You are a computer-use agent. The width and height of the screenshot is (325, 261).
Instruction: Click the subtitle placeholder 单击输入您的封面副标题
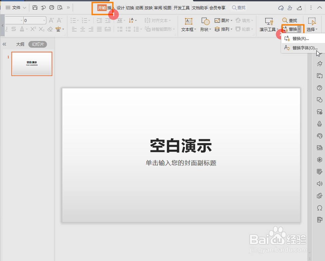pyautogui.click(x=181, y=163)
